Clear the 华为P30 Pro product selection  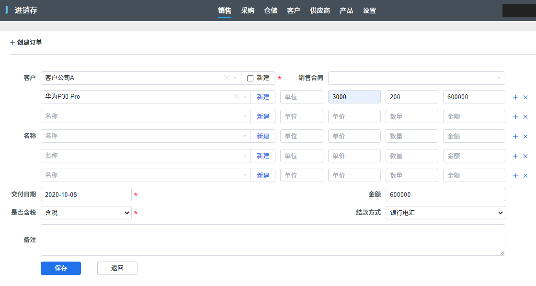236,97
